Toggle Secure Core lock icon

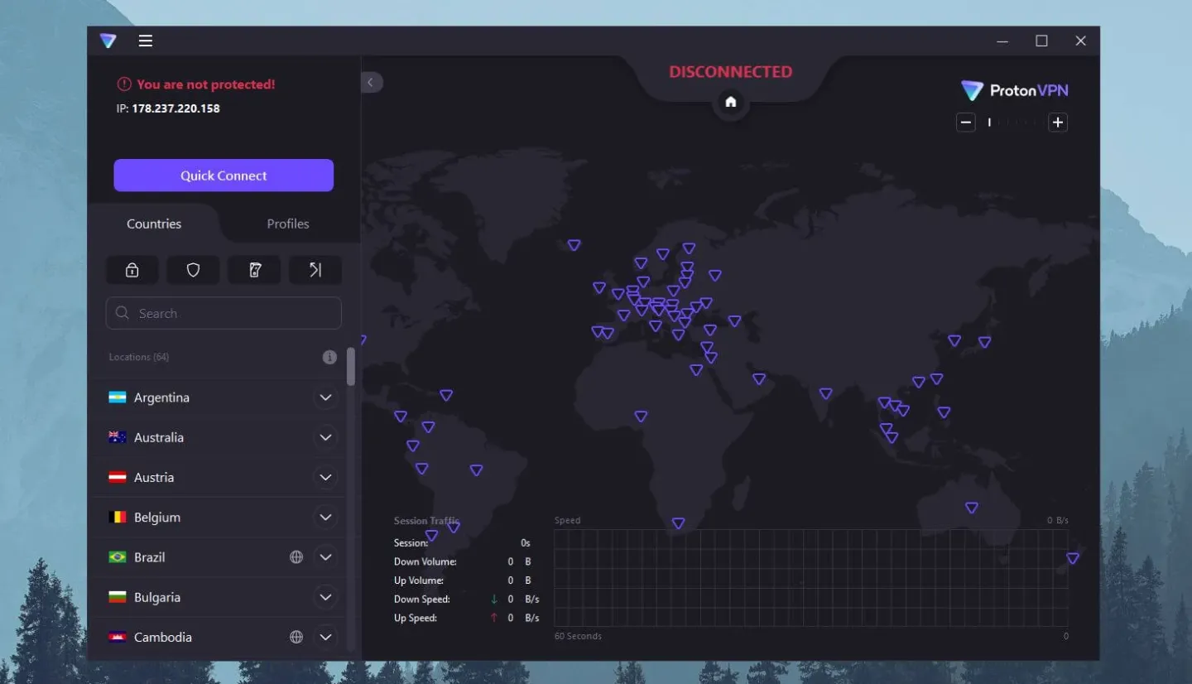[x=132, y=270]
